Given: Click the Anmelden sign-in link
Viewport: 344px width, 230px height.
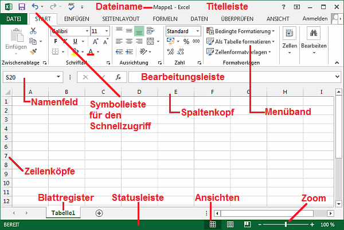Looking at the screenshot, I should pyautogui.click(x=315, y=19).
